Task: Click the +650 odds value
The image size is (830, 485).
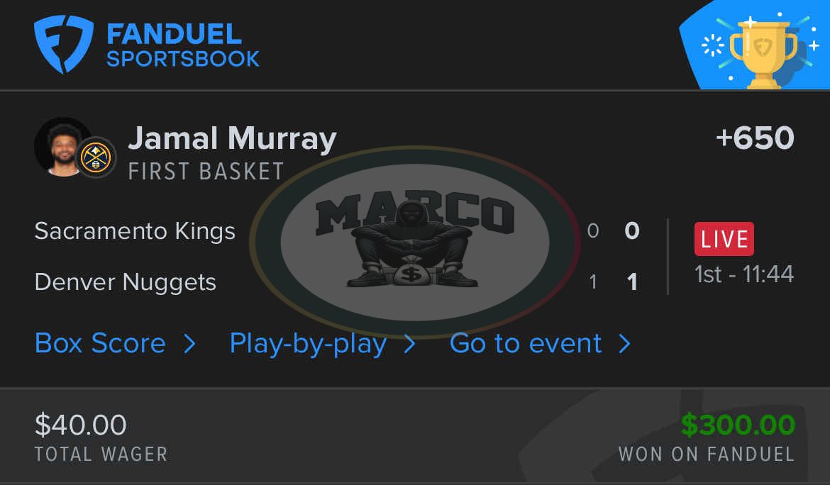Action: [755, 138]
